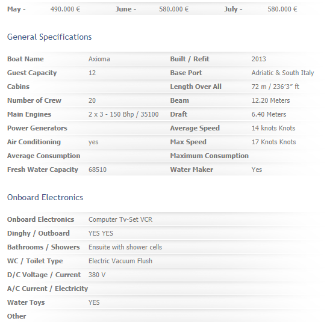Click the General Specifications heading
The width and height of the screenshot is (327, 330).
point(49,37)
